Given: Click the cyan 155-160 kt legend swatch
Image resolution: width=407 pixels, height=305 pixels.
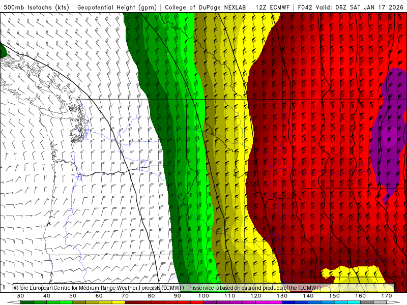Looking at the screenshot, I should pos(354,302).
